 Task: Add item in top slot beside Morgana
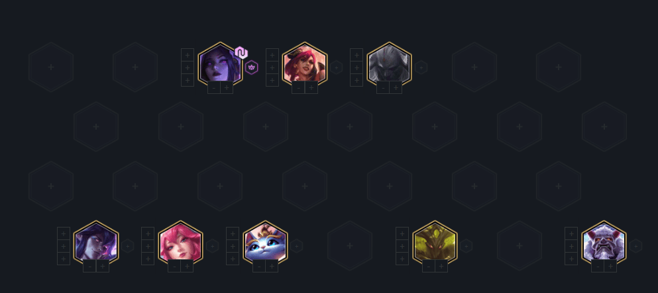tap(187, 55)
